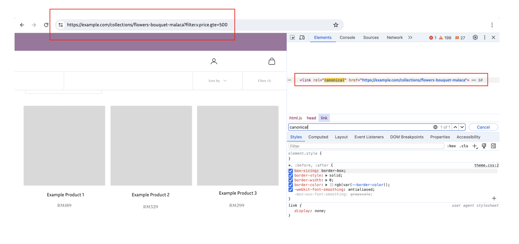519x244 pixels.
Task: Select the Styles sub-tab
Action: (296, 137)
